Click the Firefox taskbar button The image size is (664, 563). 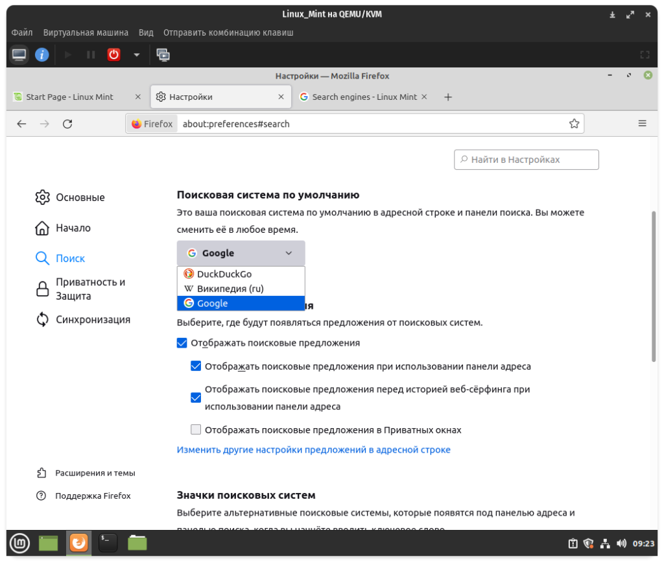(78, 543)
